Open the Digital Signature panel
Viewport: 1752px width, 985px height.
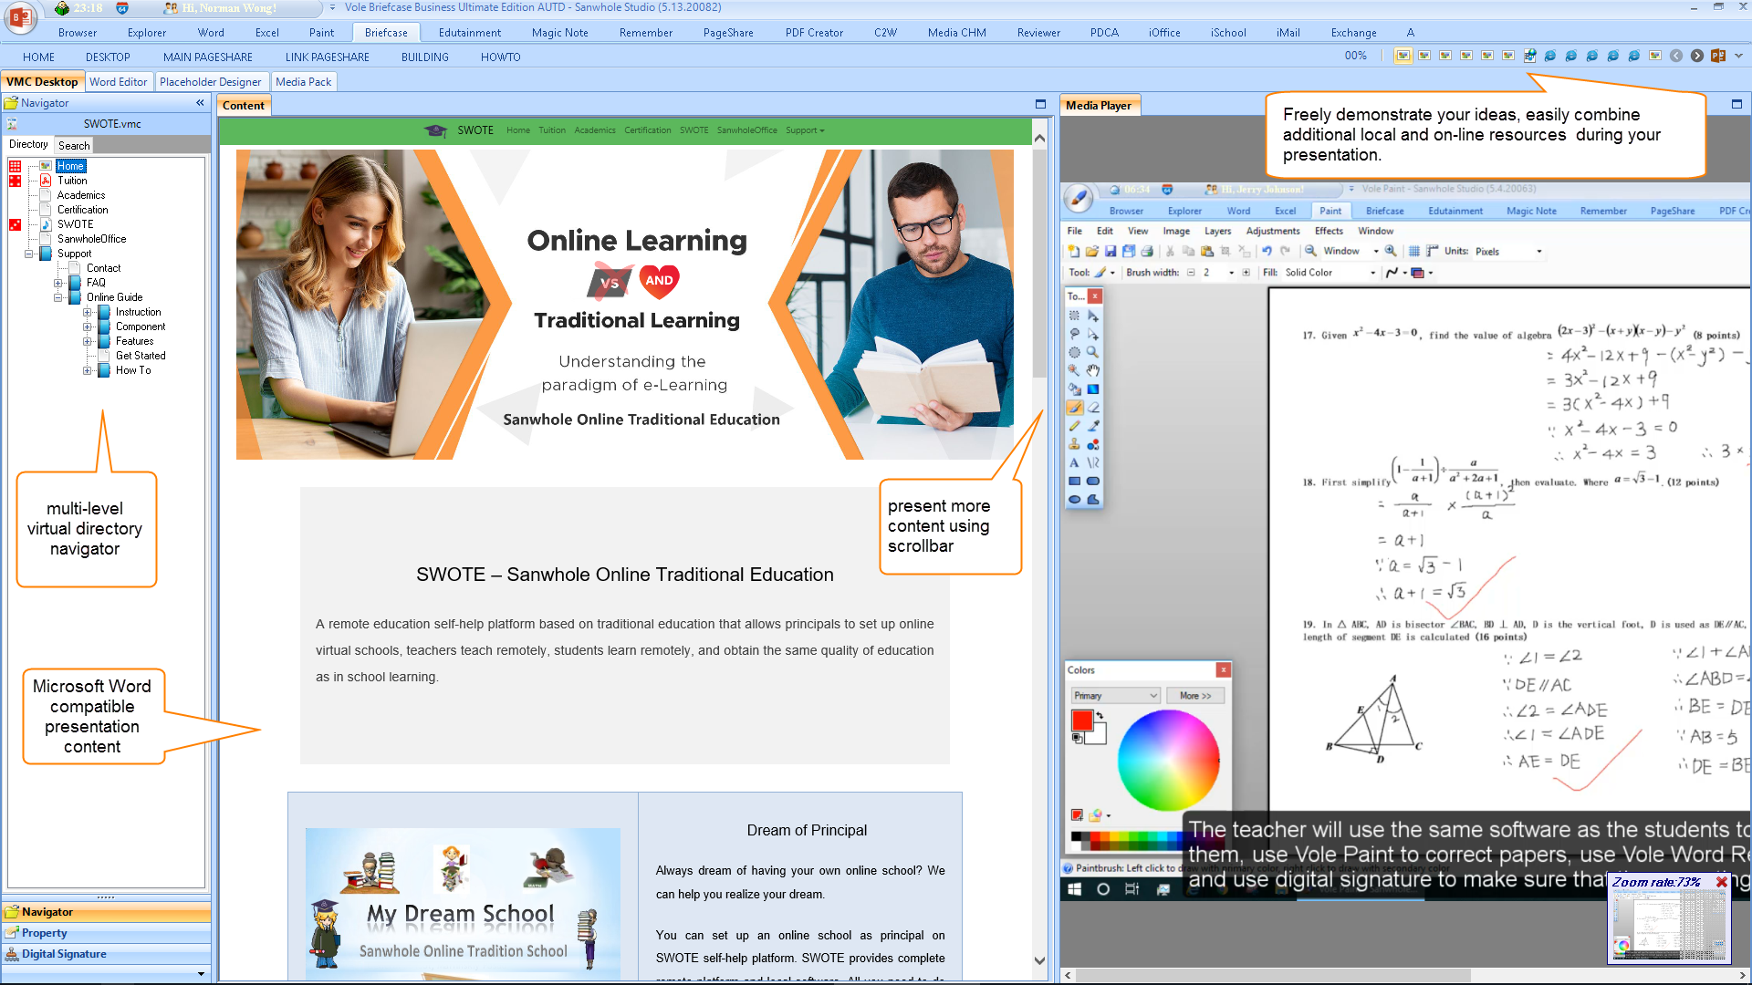(x=64, y=954)
